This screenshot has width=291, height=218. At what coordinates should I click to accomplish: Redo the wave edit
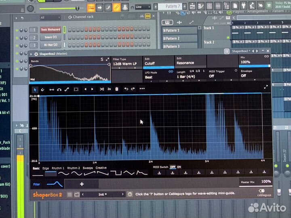click(x=133, y=89)
